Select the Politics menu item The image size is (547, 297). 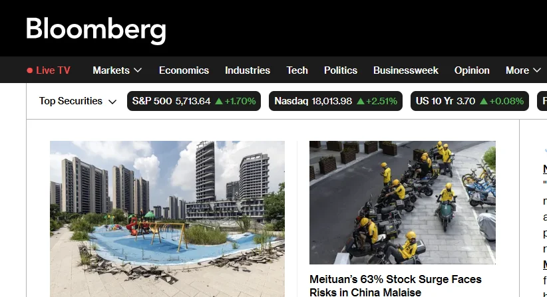click(341, 70)
